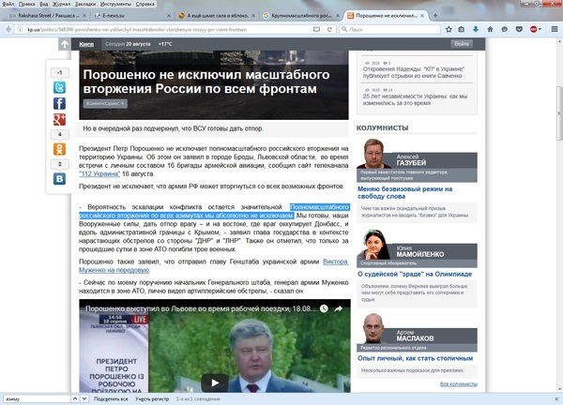Share article via Google Plus icon
The width and height of the screenshot is (563, 405).
(x=59, y=119)
